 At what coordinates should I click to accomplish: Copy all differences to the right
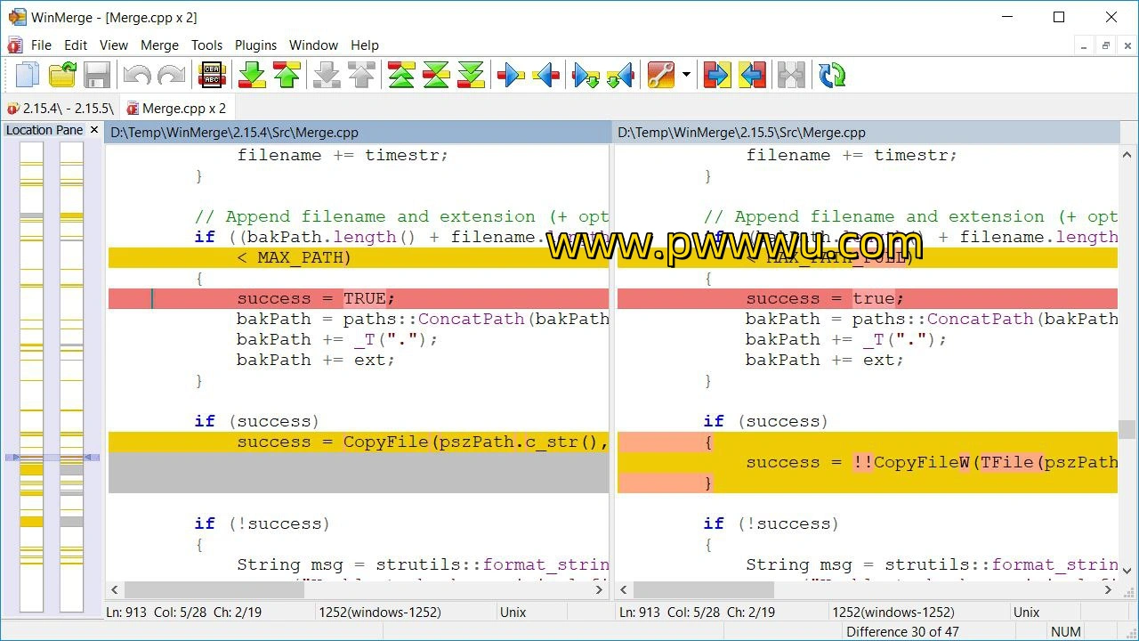click(716, 75)
